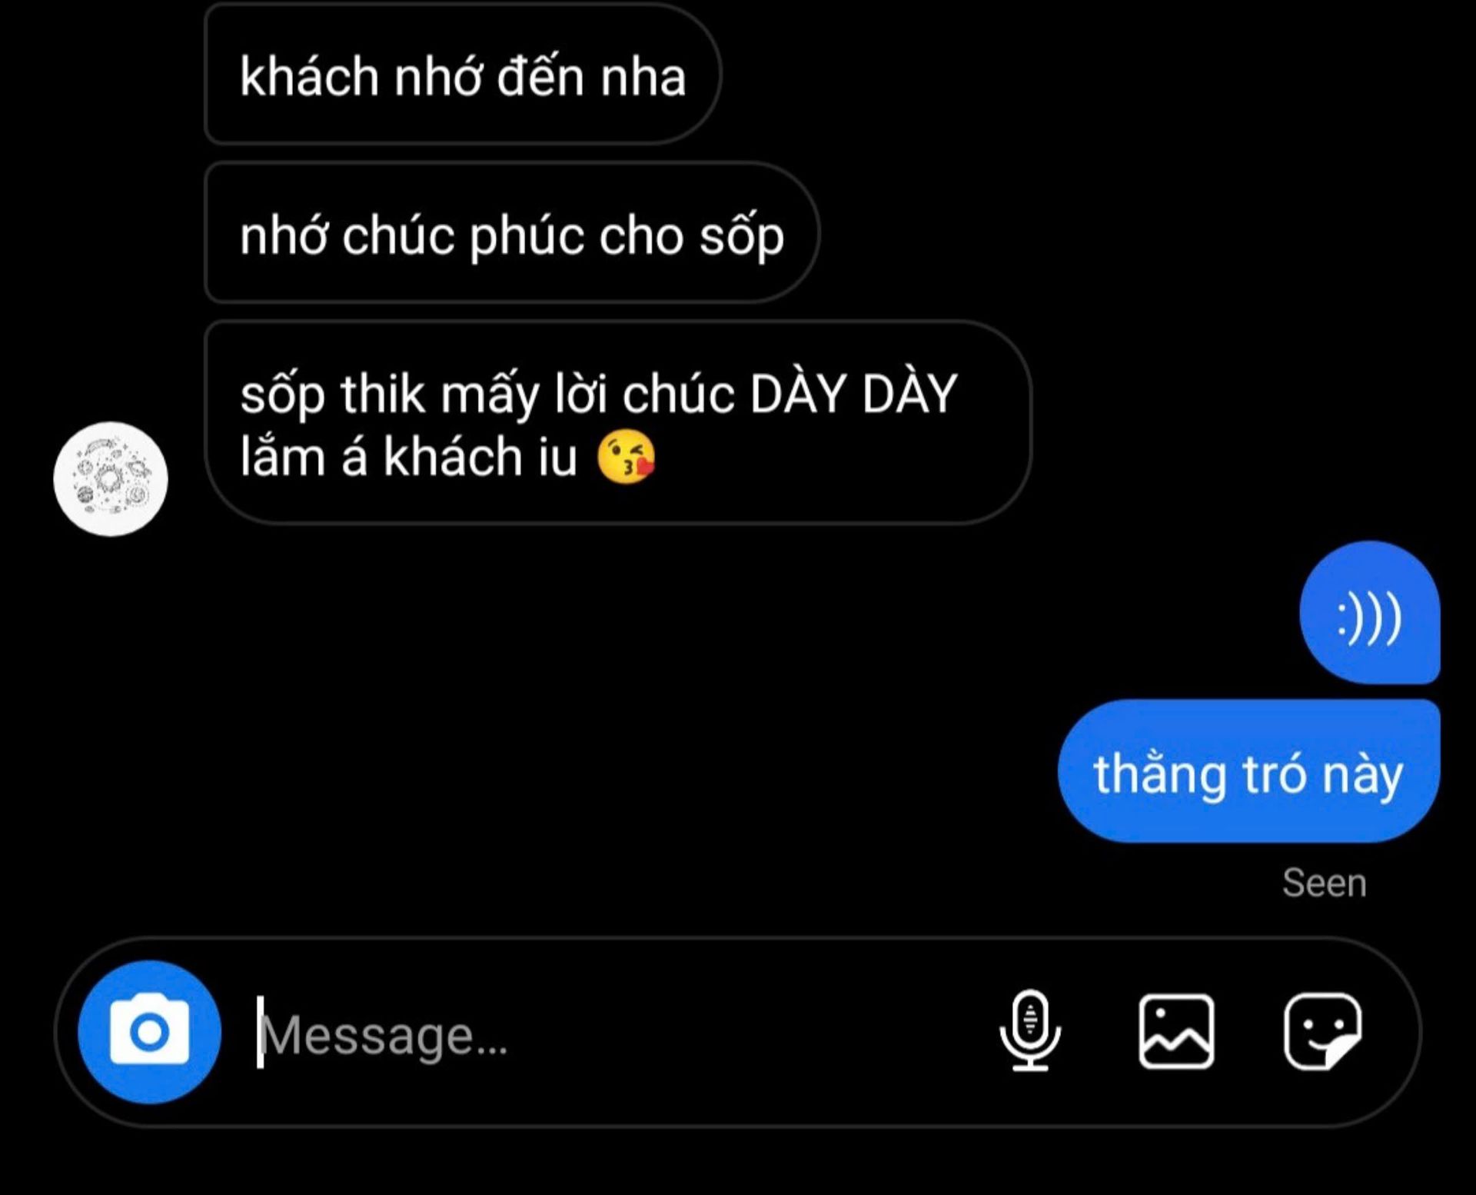Select the "nhớ chúc phúc cho sốp" bubble

(x=512, y=233)
